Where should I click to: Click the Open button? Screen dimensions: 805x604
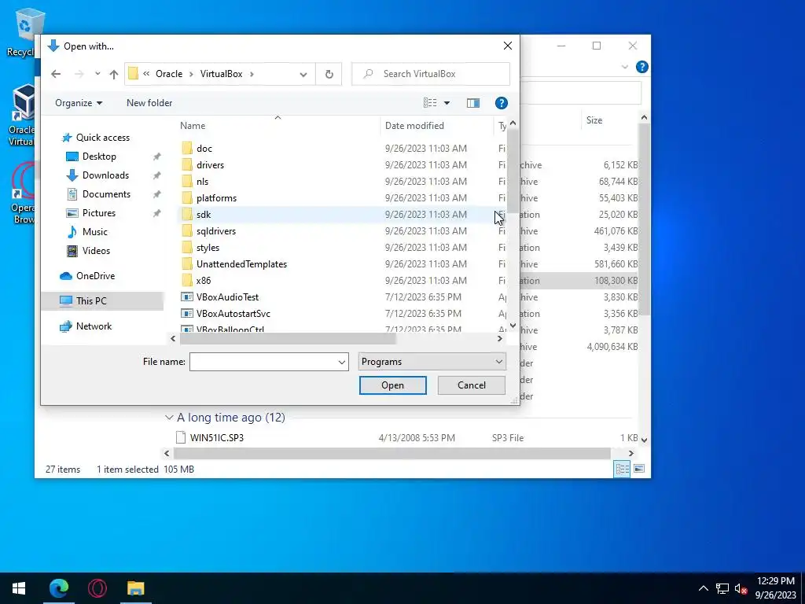pyautogui.click(x=393, y=385)
